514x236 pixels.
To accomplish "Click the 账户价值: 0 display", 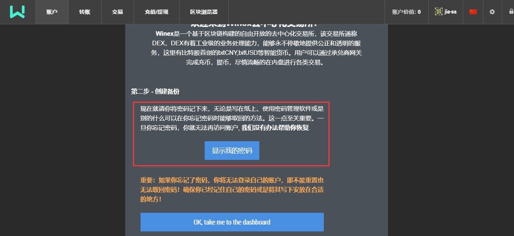I will [x=406, y=12].
